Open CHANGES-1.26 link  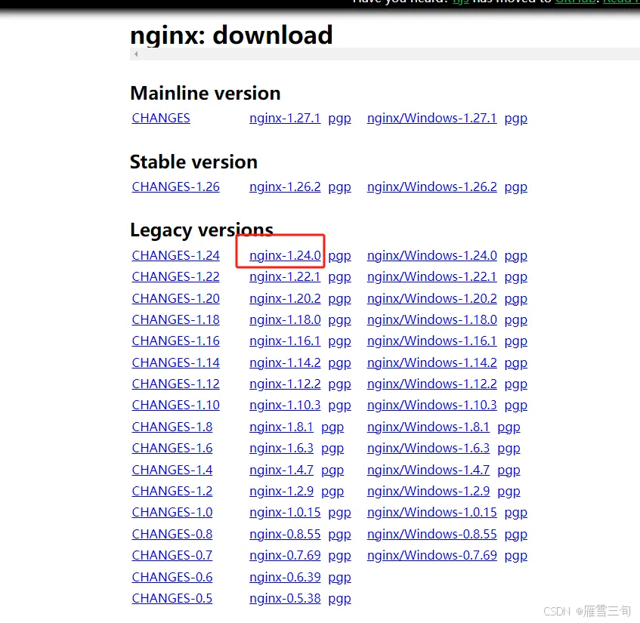[175, 187]
